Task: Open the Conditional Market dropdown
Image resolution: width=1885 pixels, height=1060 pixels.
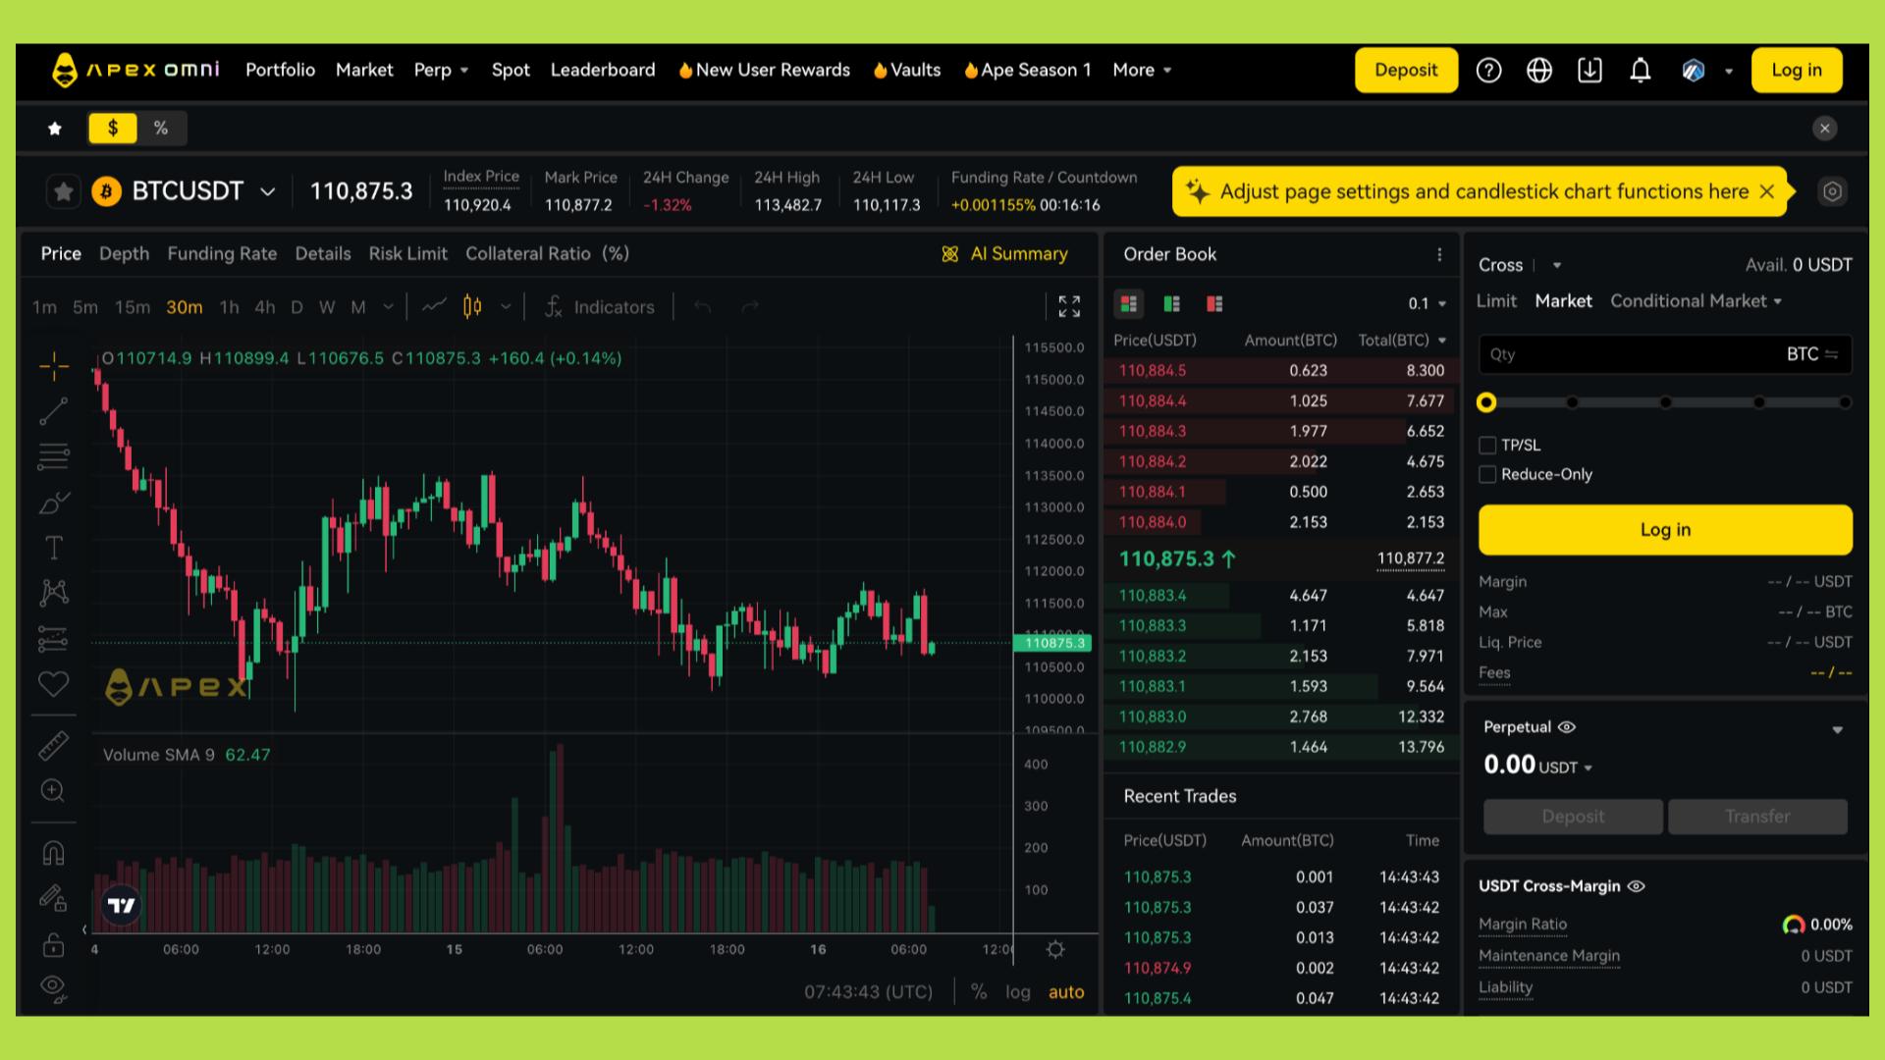Action: 1696,301
